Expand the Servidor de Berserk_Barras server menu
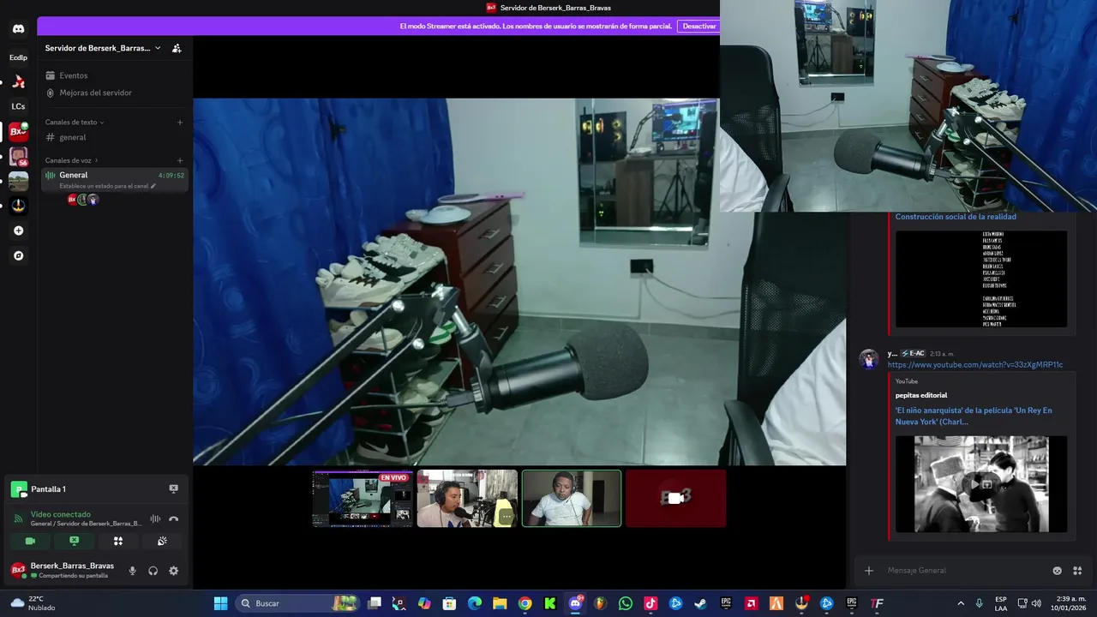This screenshot has height=617, width=1097. 103,48
